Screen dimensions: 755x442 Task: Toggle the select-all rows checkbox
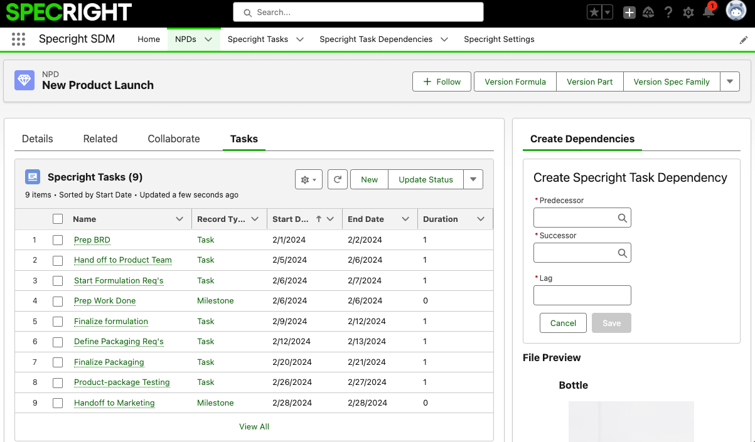pyautogui.click(x=58, y=219)
